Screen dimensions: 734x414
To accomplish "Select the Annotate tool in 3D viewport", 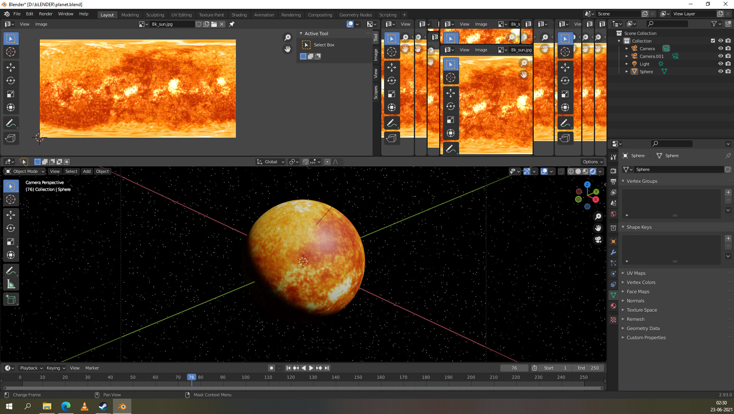I will [x=11, y=271].
